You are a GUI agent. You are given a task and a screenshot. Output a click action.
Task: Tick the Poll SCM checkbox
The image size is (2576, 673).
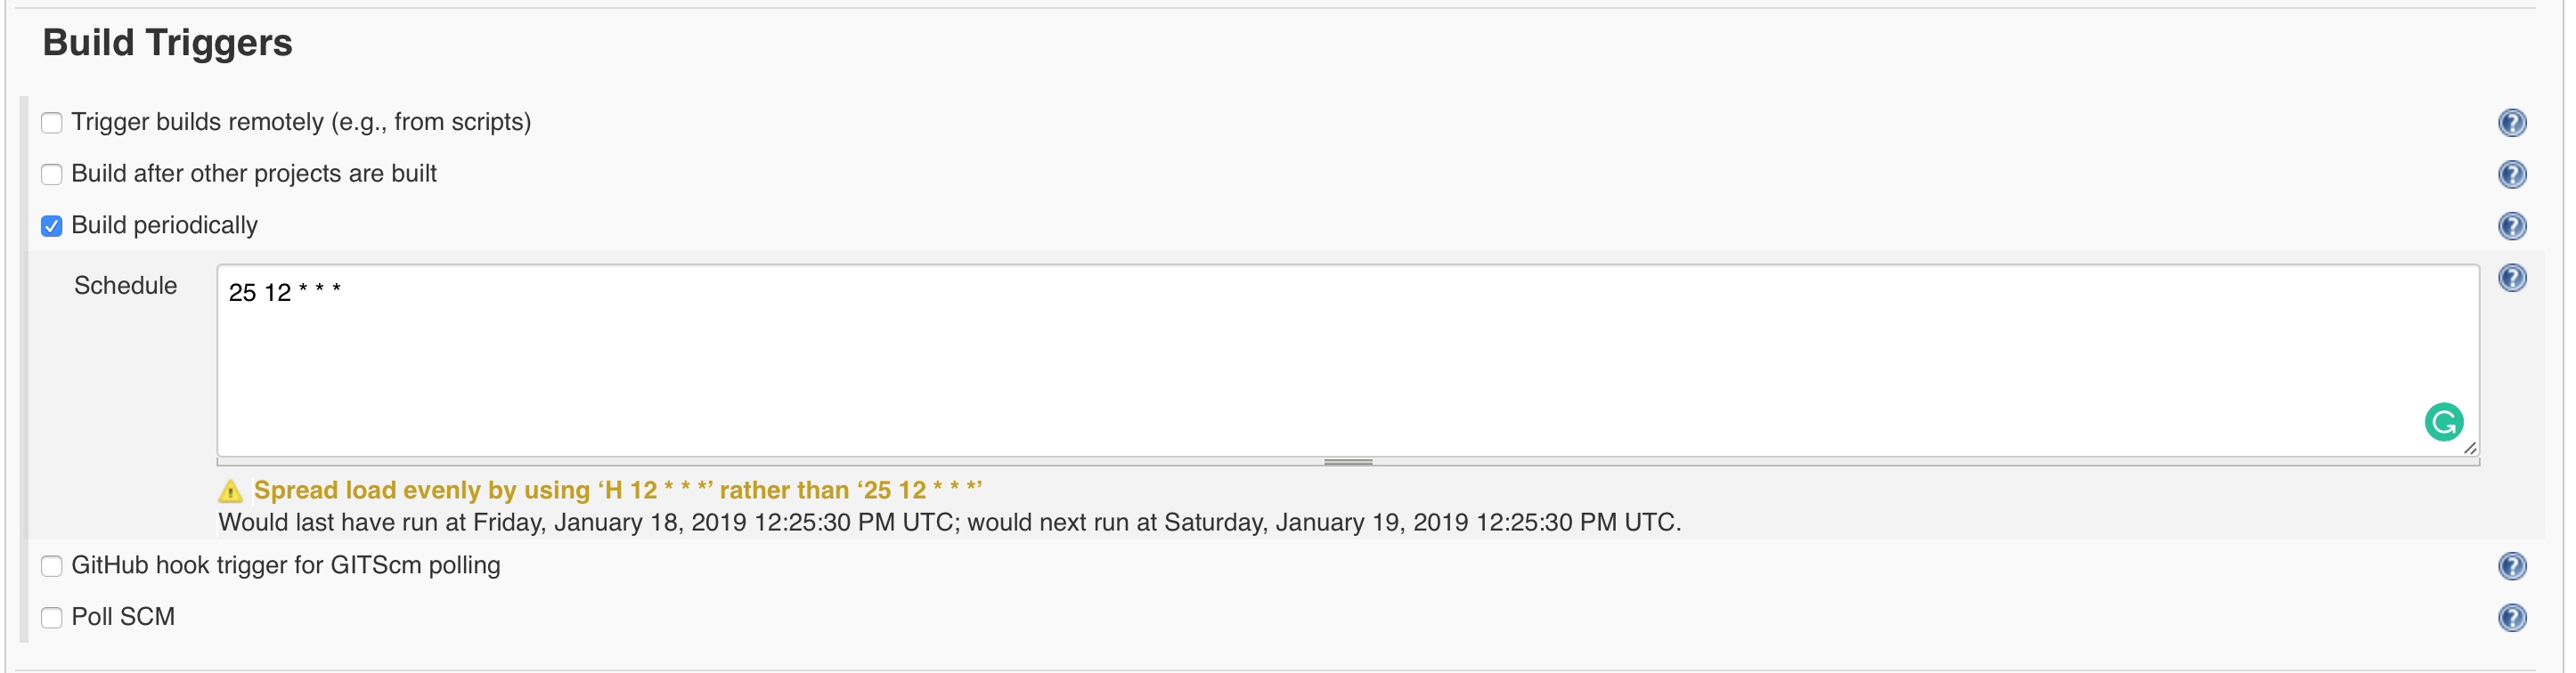click(52, 618)
